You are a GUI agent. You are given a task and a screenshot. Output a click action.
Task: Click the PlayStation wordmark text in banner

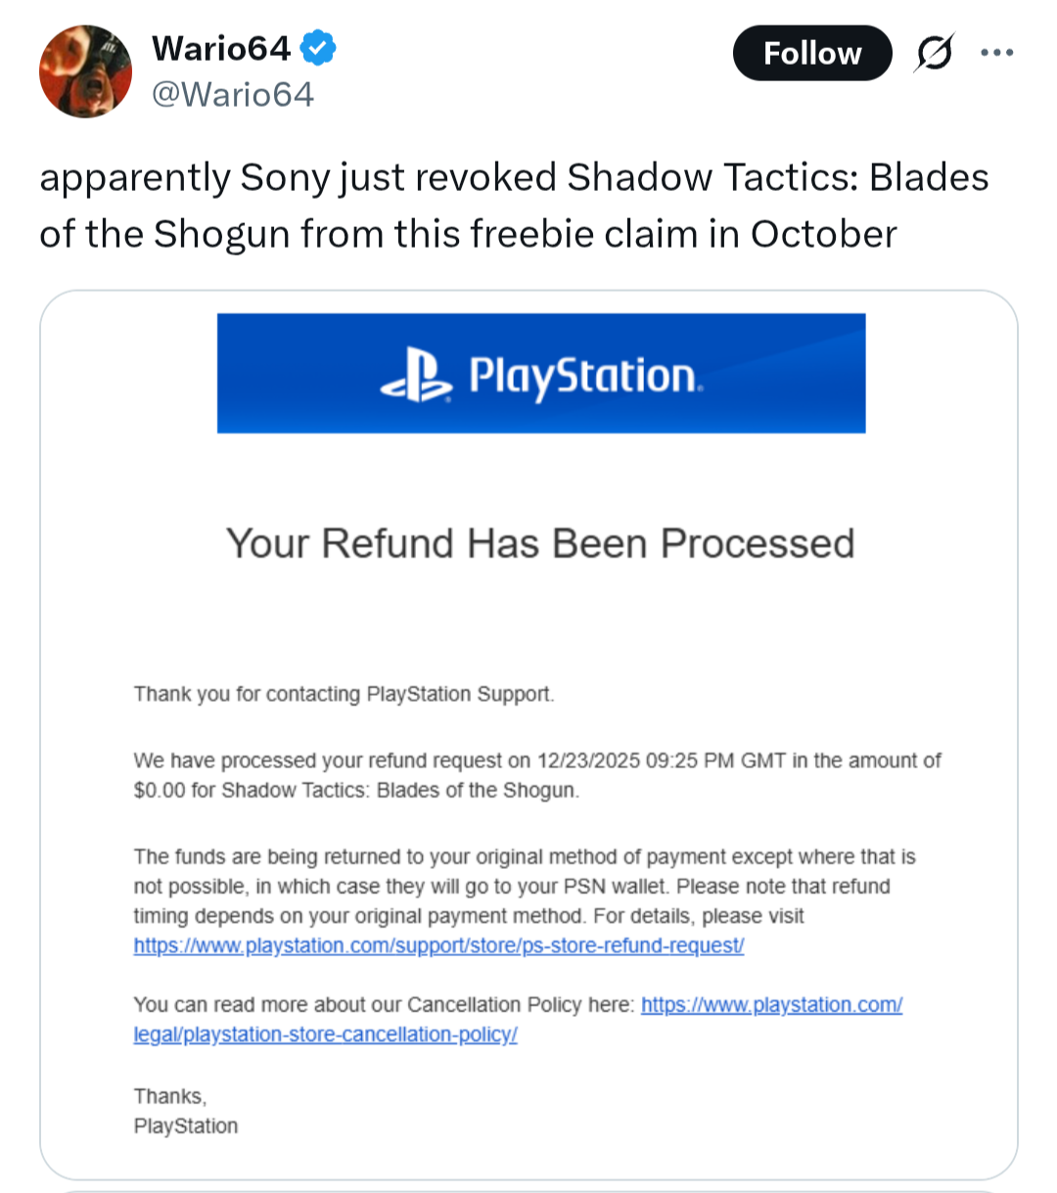coord(584,377)
